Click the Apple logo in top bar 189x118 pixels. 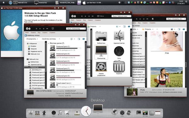[3, 2]
